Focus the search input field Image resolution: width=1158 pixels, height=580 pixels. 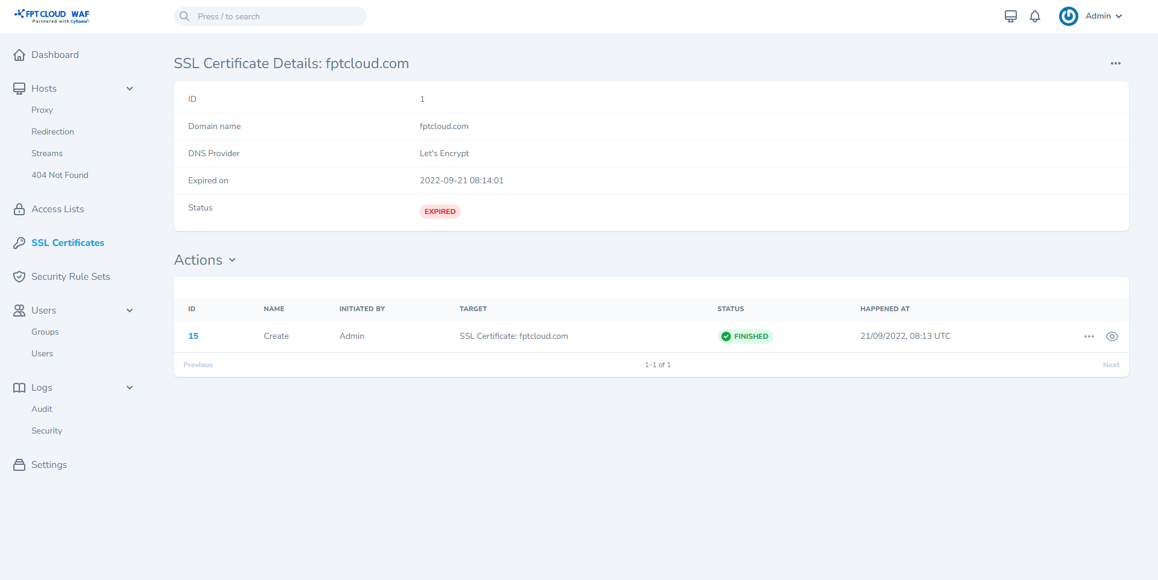point(277,16)
